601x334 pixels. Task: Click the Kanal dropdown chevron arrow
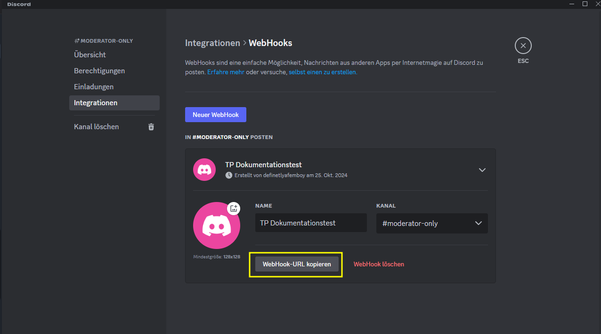pyautogui.click(x=479, y=224)
